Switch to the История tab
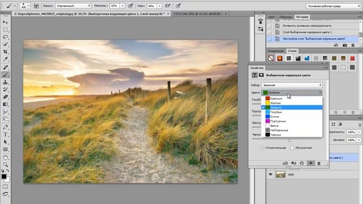 coord(302,17)
